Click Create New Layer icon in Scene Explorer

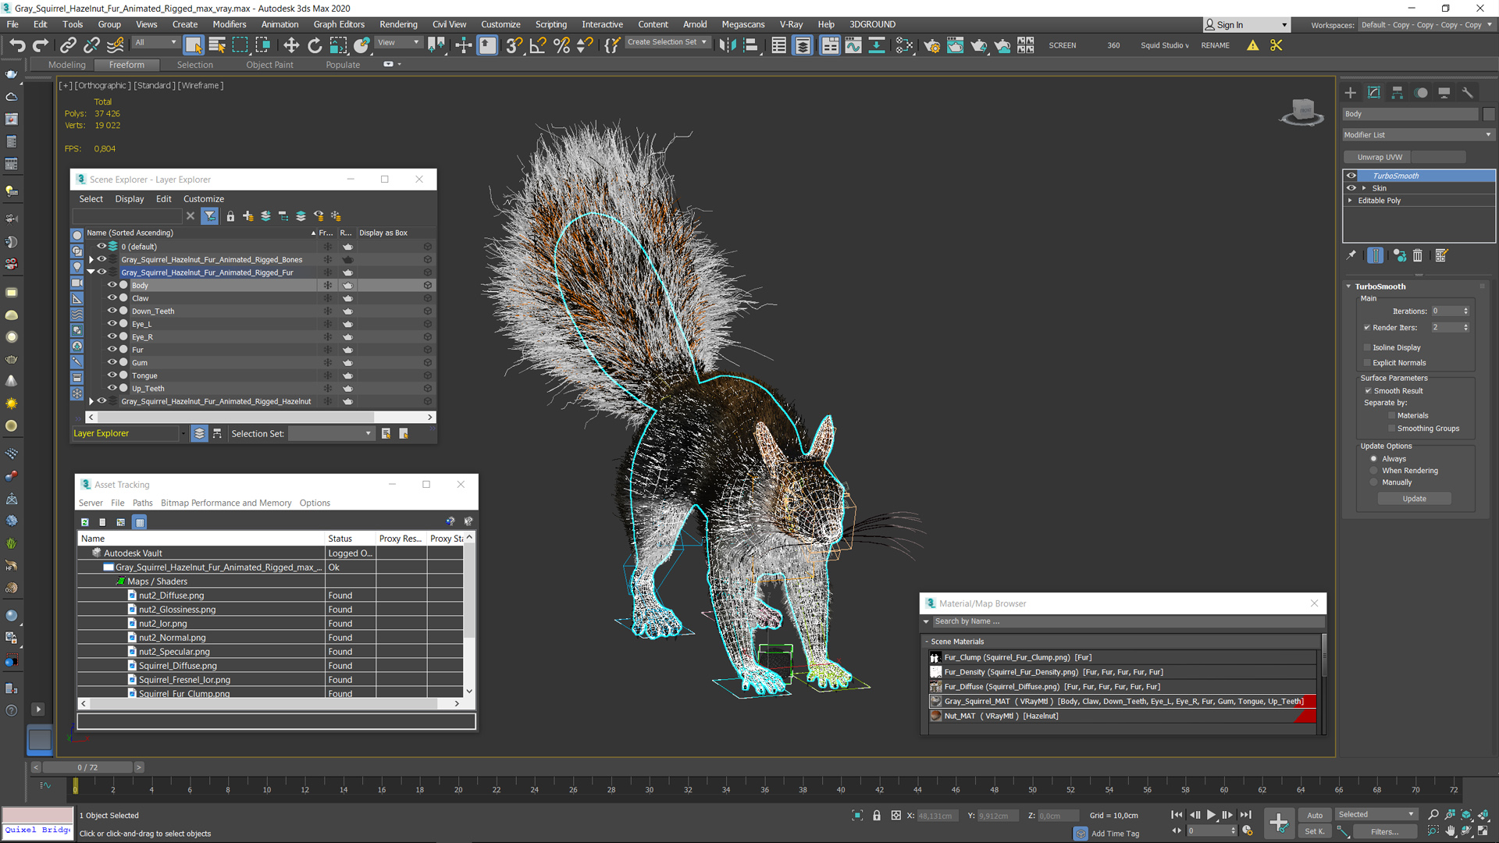pyautogui.click(x=247, y=216)
